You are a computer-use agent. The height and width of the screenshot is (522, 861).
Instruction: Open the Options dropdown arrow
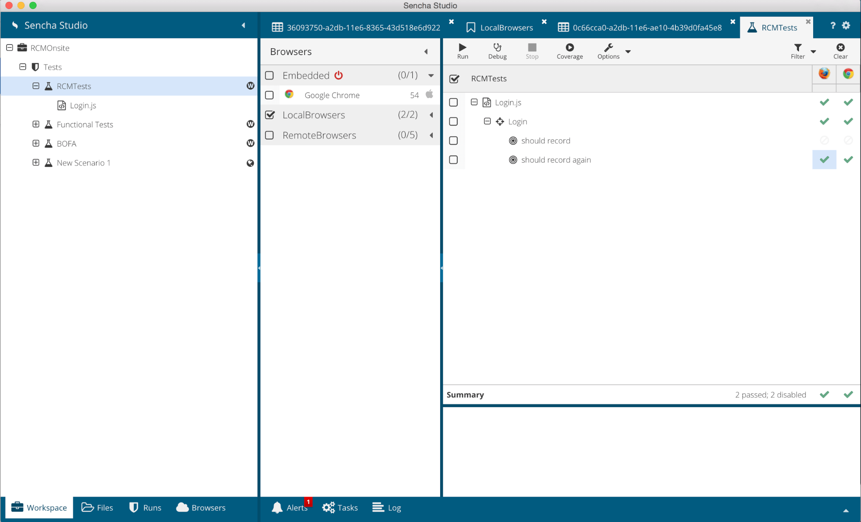[x=628, y=52]
